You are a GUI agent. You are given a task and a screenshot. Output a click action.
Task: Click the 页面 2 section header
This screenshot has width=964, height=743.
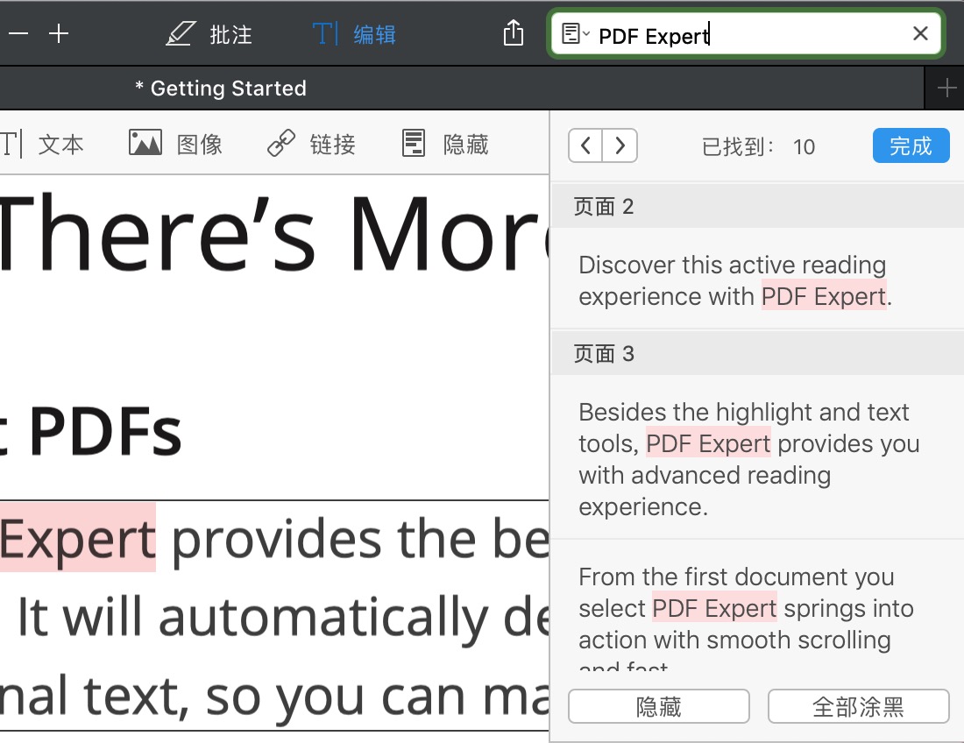coord(757,207)
